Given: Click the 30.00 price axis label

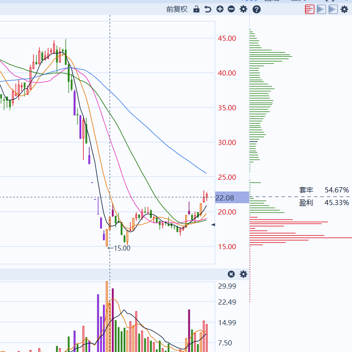Looking at the screenshot, I should click(227, 143).
